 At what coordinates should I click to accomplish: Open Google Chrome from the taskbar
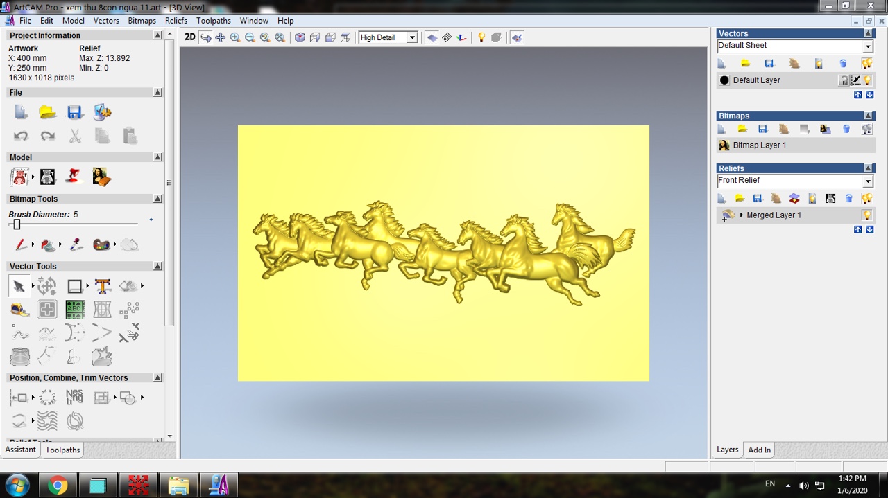pos(58,486)
